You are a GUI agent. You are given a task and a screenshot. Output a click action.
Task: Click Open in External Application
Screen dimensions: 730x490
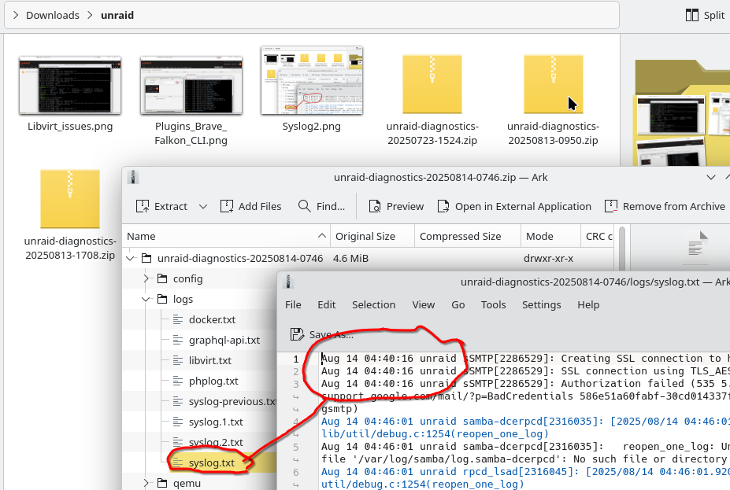coord(514,206)
